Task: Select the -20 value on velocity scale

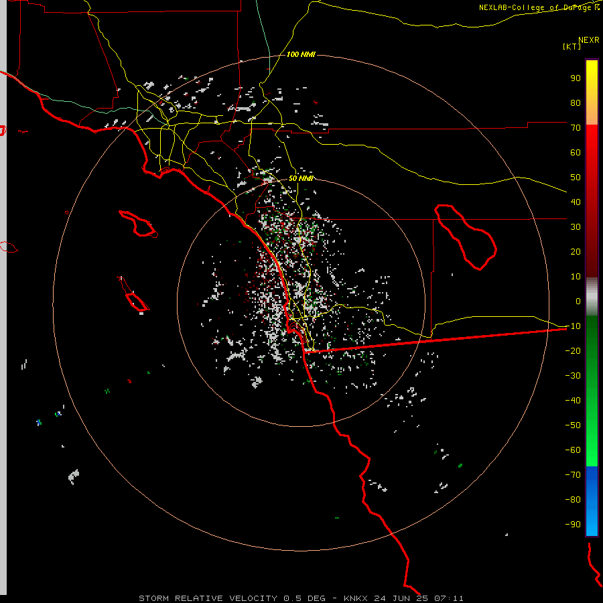Action: 573,351
